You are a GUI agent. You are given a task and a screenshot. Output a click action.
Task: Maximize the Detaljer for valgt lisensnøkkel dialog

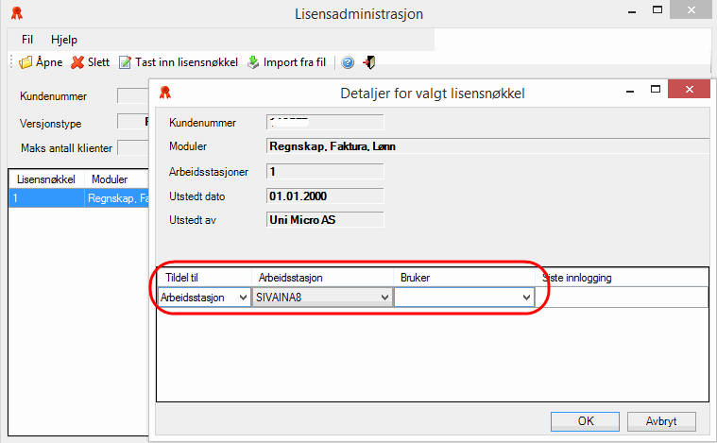[648, 92]
